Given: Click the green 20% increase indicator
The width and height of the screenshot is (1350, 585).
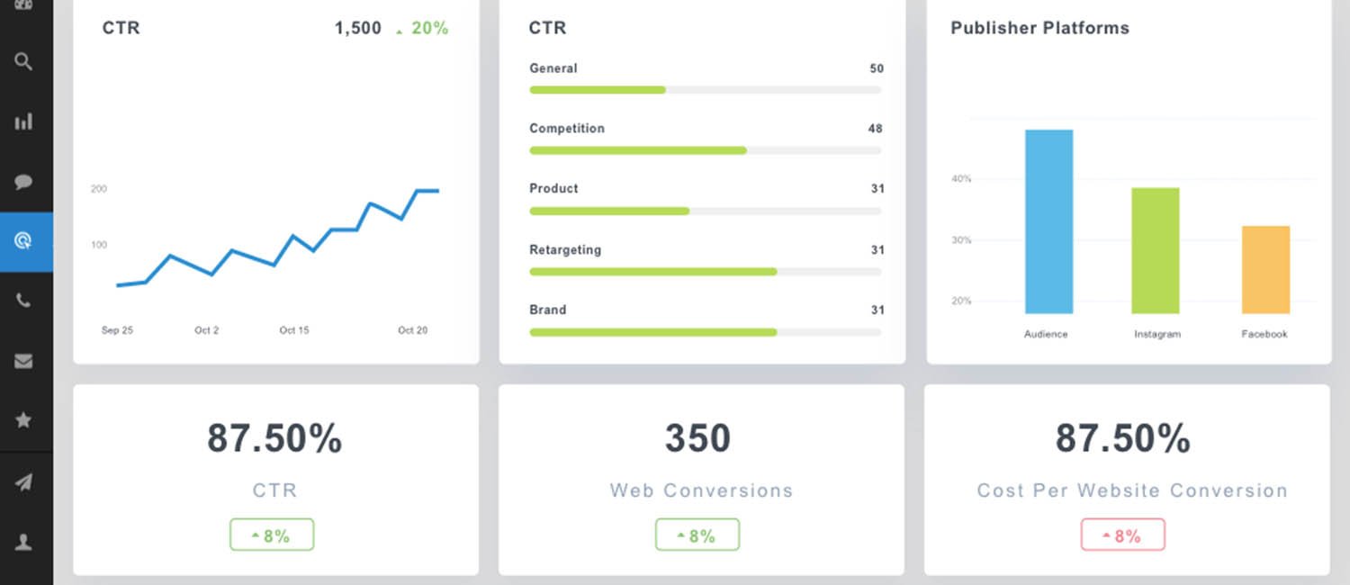Looking at the screenshot, I should pyautogui.click(x=422, y=28).
